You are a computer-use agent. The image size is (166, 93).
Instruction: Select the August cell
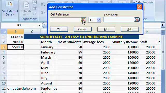(x=49, y=83)
